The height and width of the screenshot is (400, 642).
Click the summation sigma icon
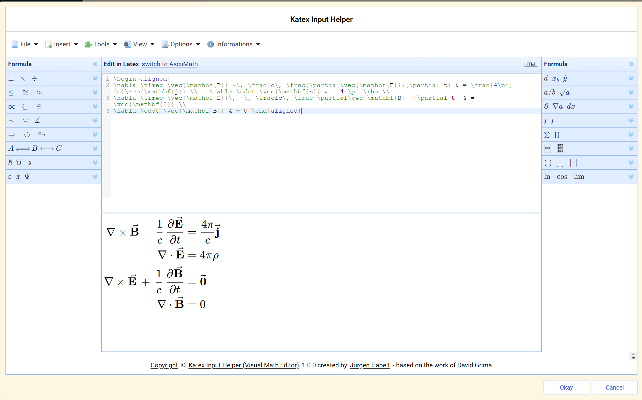547,135
